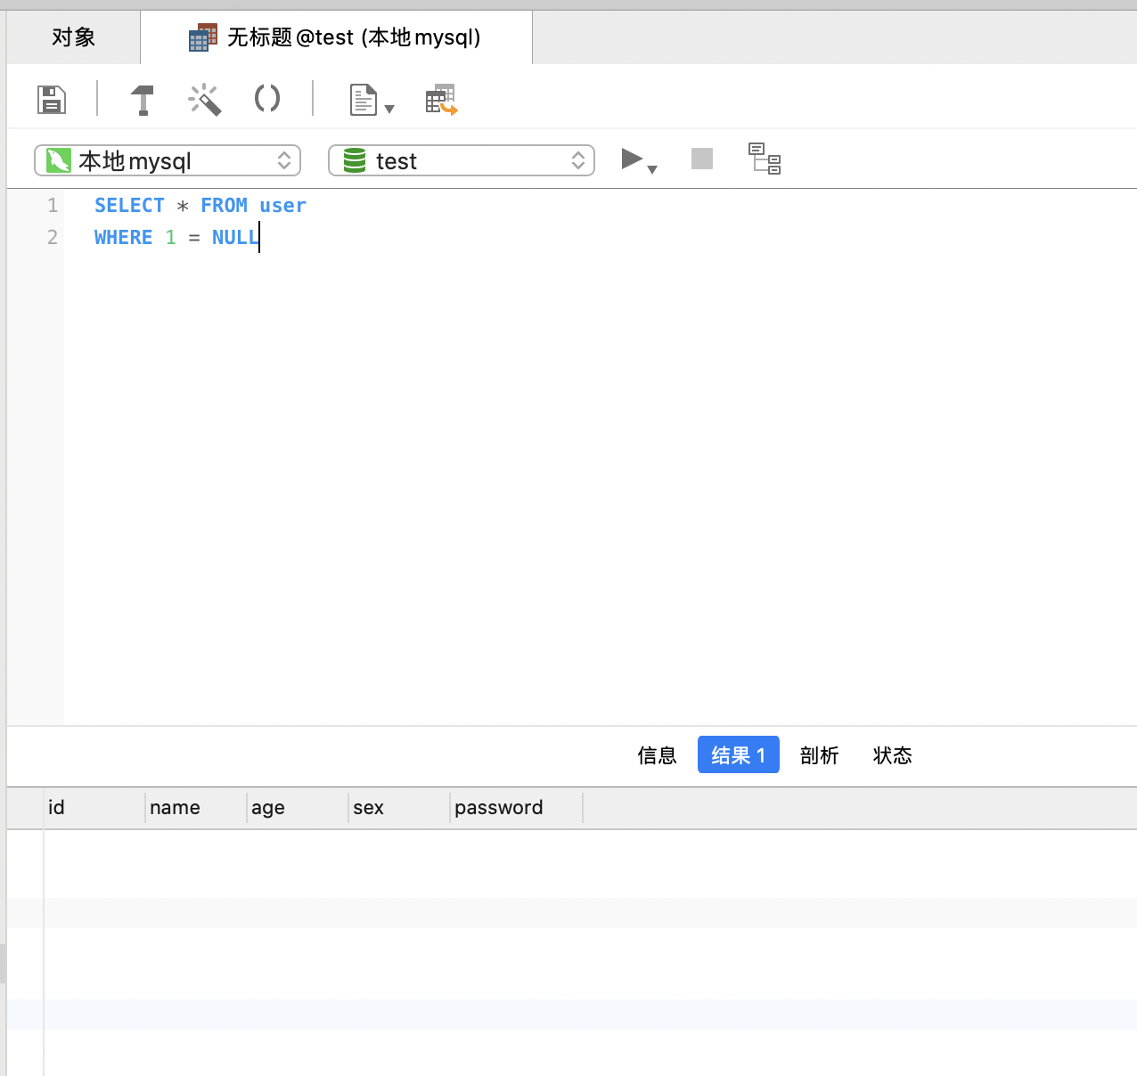Open the 状态 tab
This screenshot has width=1137, height=1076.
click(x=893, y=755)
